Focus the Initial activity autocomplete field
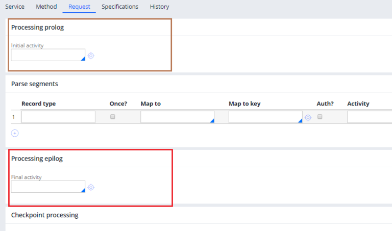The image size is (392, 231). pos(48,55)
